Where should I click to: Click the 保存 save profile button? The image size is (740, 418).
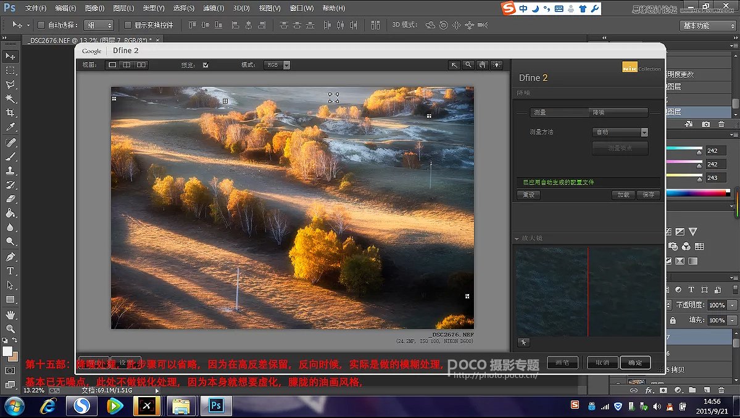coord(649,195)
